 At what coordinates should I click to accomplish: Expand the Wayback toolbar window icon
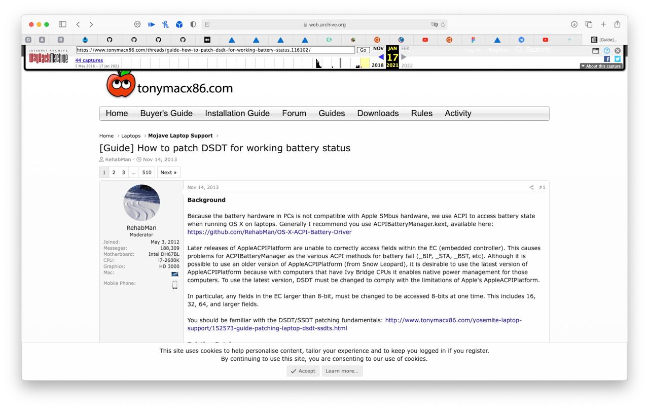[596, 51]
